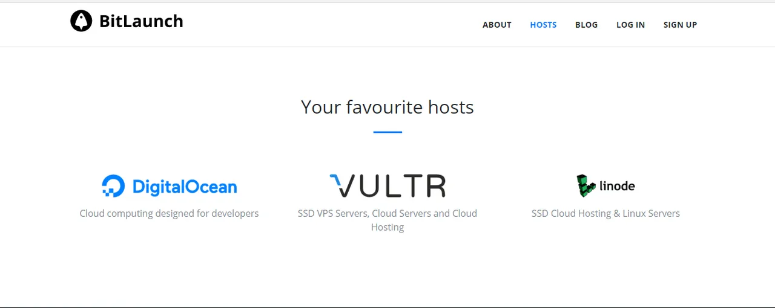Open the LOG IN page
Viewport: 775px width, 308px height.
(630, 25)
